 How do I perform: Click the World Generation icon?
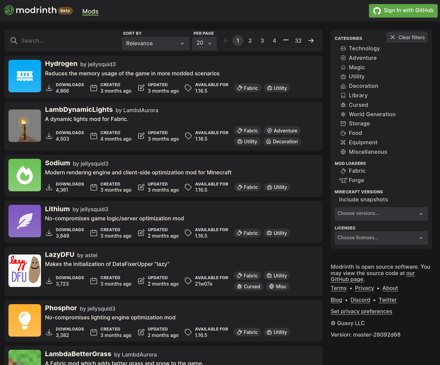343,114
